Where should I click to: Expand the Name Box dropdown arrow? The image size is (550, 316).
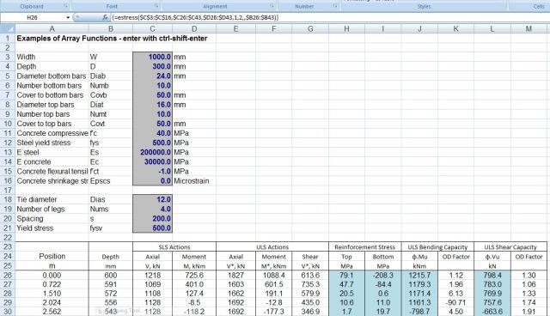click(x=68, y=17)
